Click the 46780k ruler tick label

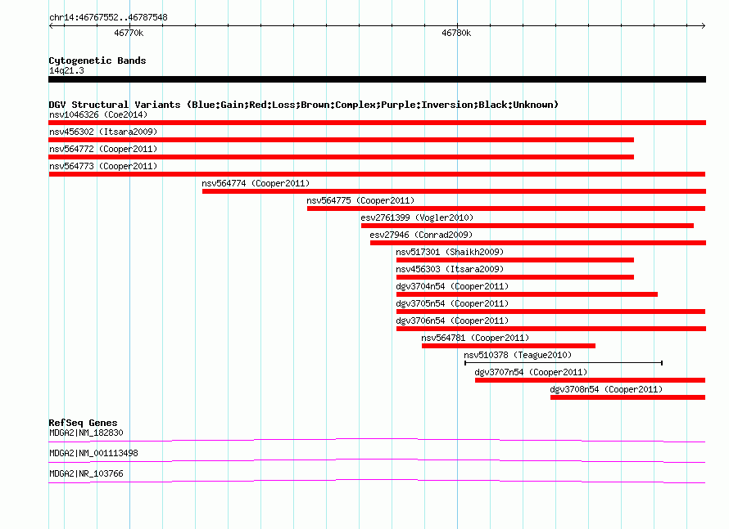click(x=456, y=33)
